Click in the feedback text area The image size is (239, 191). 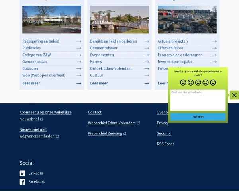coord(198,100)
